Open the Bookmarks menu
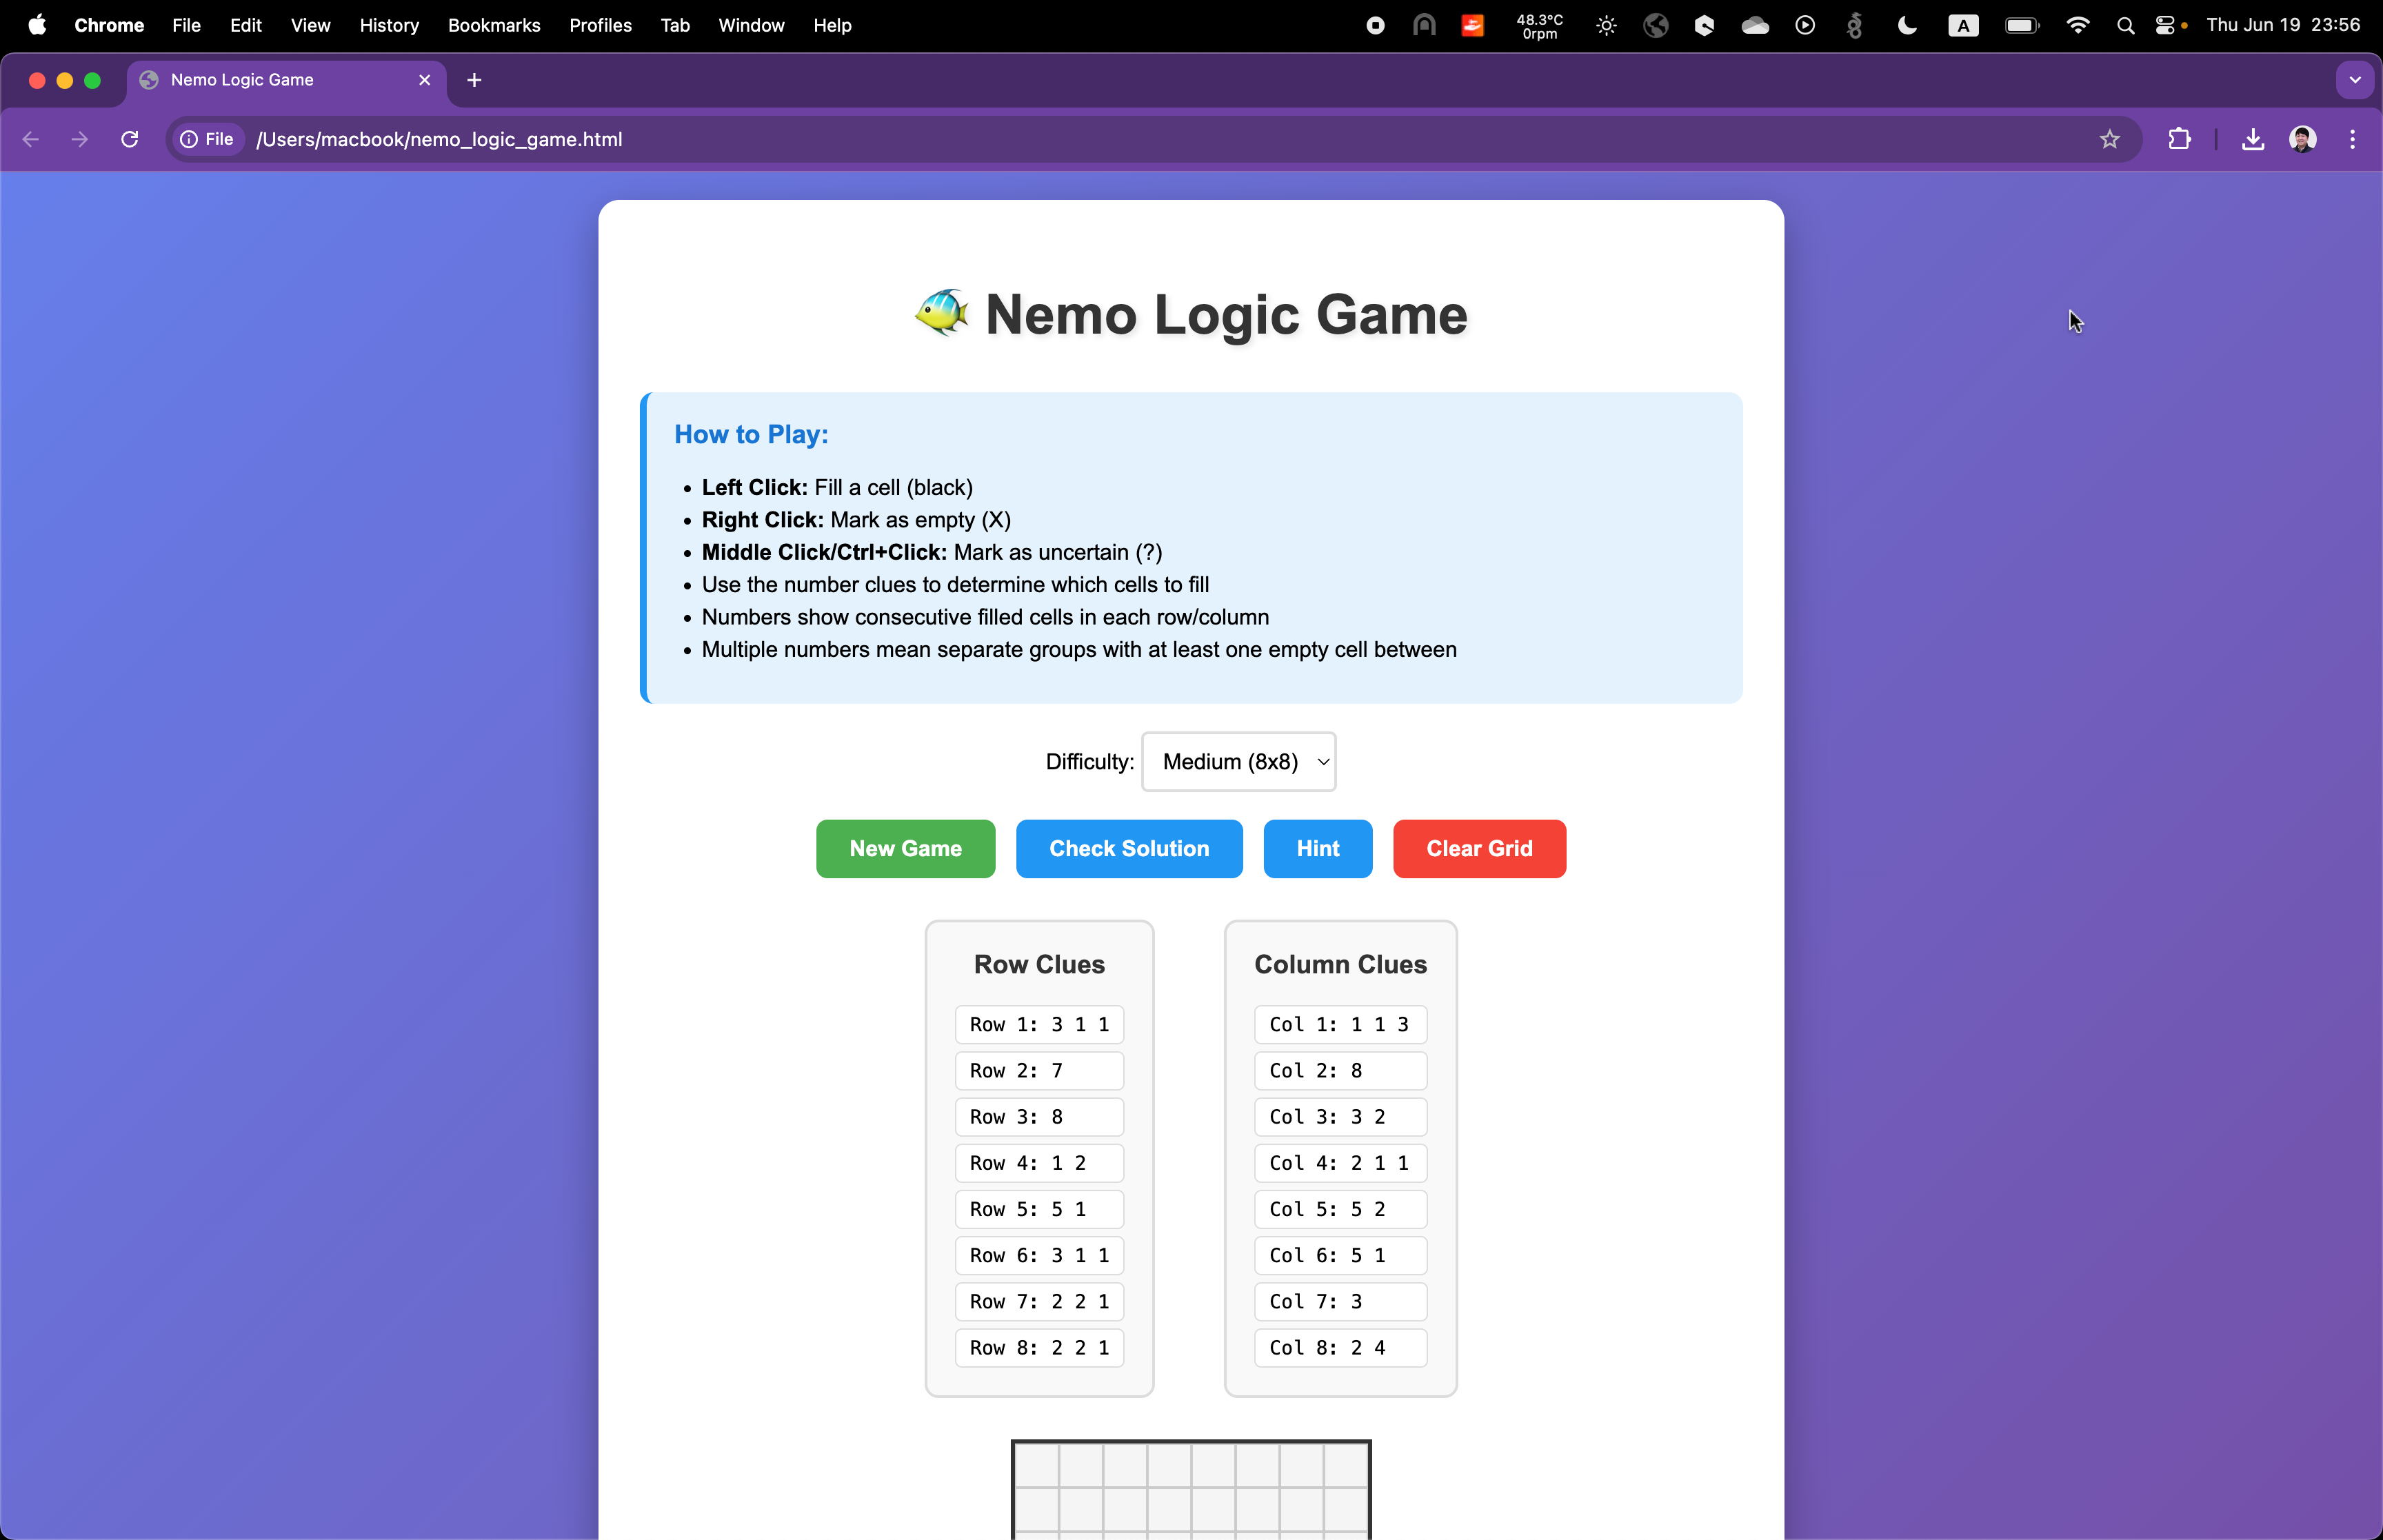2383x1540 pixels. pos(494,26)
